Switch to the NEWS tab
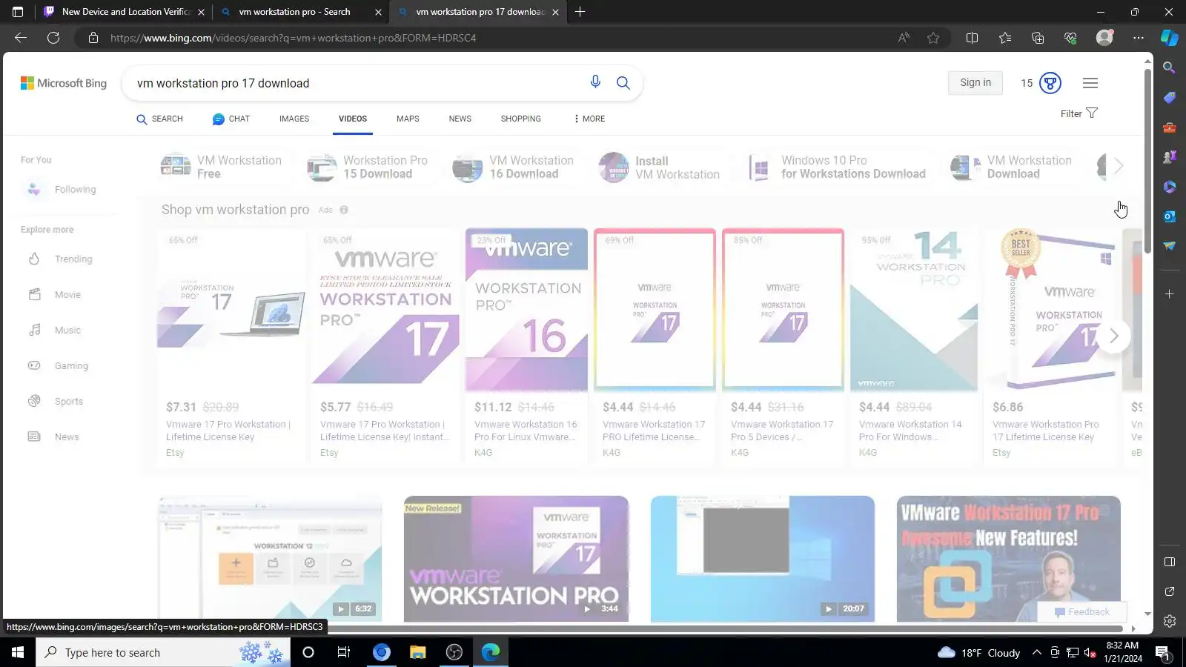The width and height of the screenshot is (1186, 667). (460, 119)
